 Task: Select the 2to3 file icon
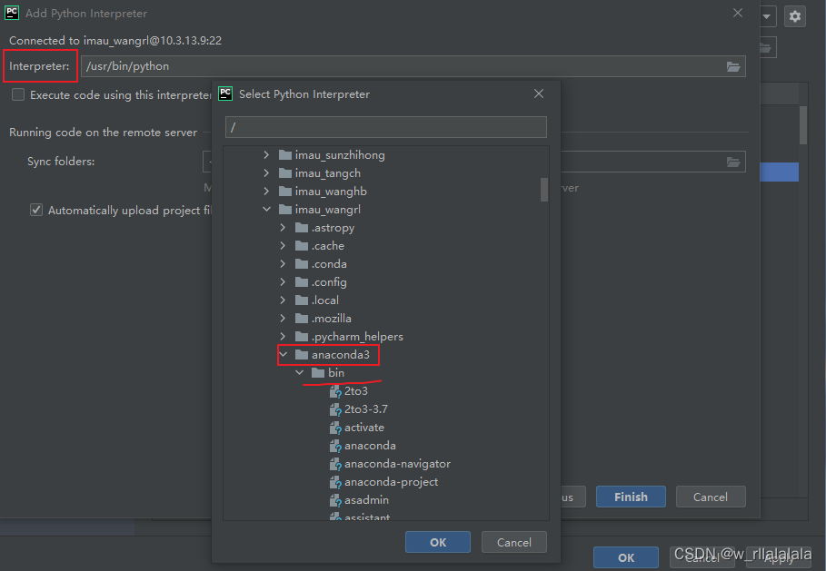click(335, 391)
